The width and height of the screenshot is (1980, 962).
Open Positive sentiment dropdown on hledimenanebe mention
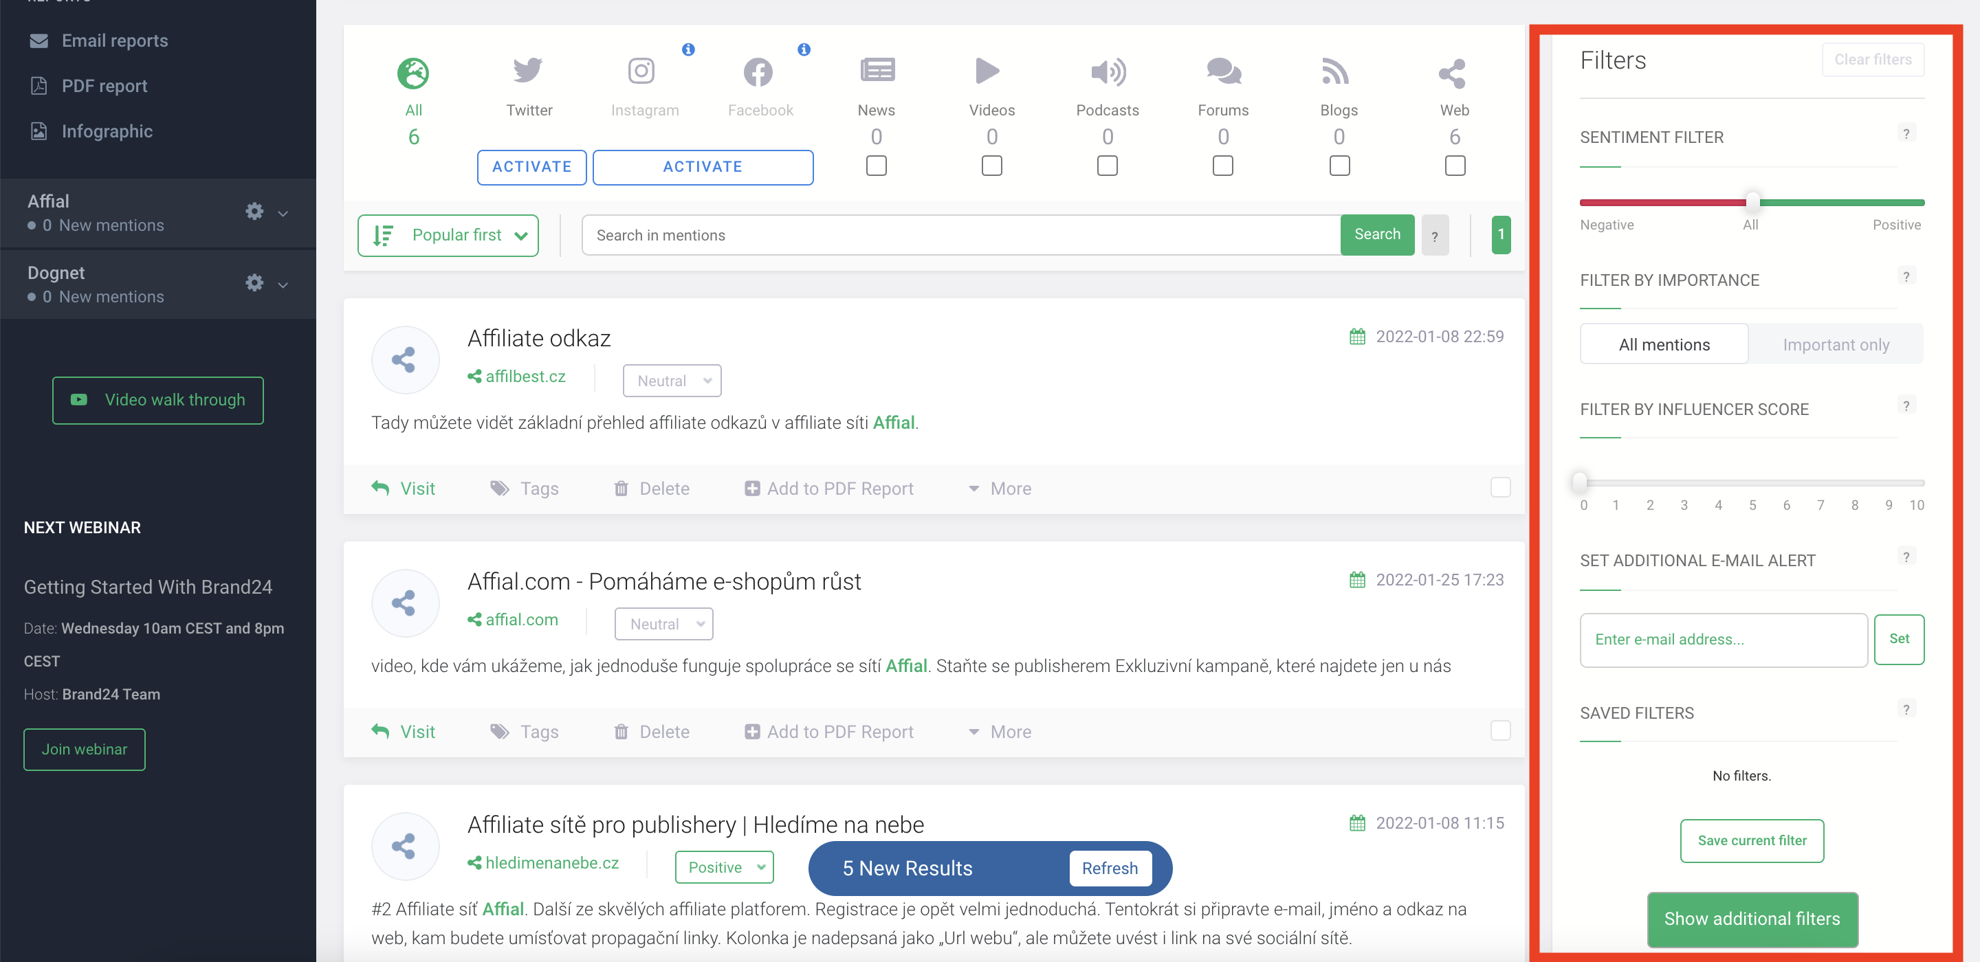pyautogui.click(x=724, y=866)
